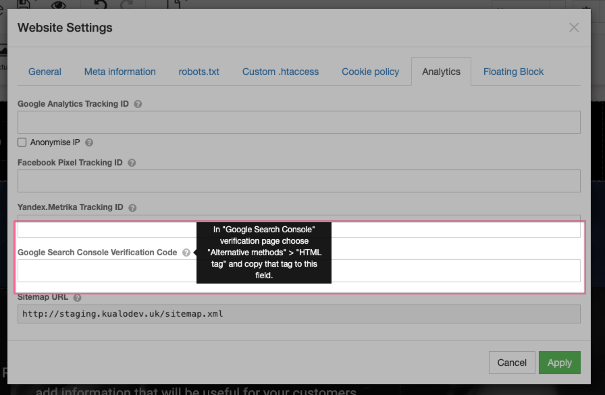Open the General tab
The image size is (605, 395).
(45, 72)
